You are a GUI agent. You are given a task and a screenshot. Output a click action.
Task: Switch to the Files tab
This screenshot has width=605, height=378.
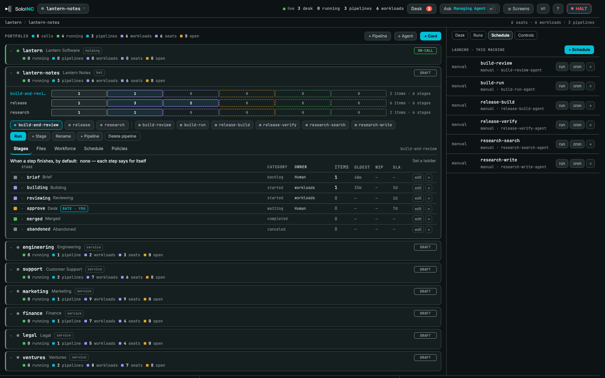click(x=41, y=149)
